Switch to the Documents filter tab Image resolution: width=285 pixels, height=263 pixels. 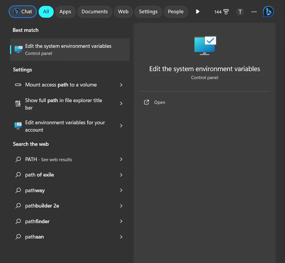coord(95,12)
